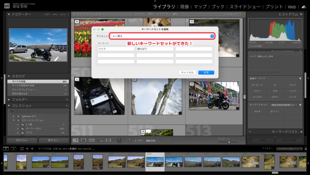The height and width of the screenshot is (175, 310).
Task: Open survey view icon
Action: click(x=100, y=140)
